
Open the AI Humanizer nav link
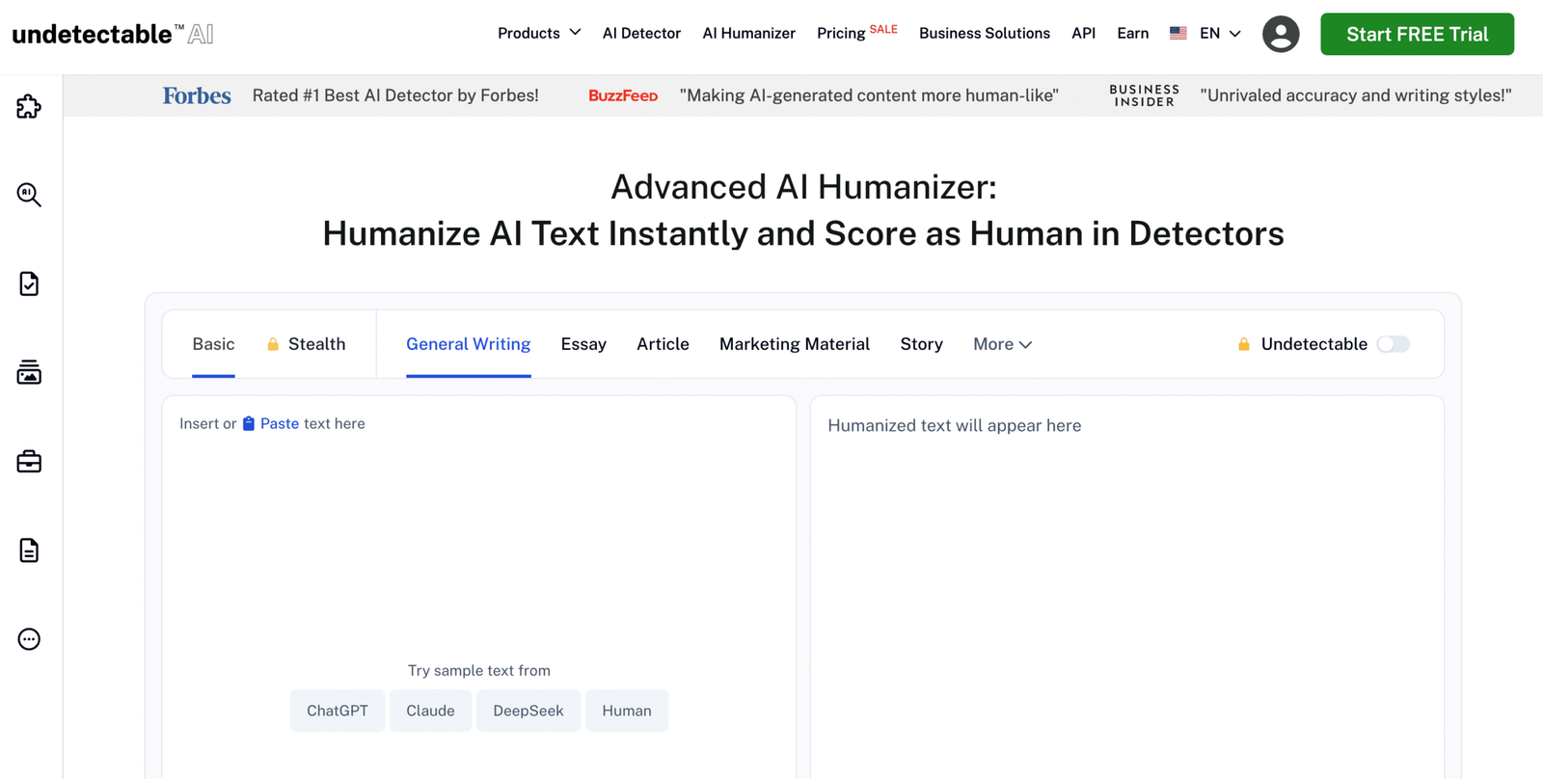pos(749,33)
